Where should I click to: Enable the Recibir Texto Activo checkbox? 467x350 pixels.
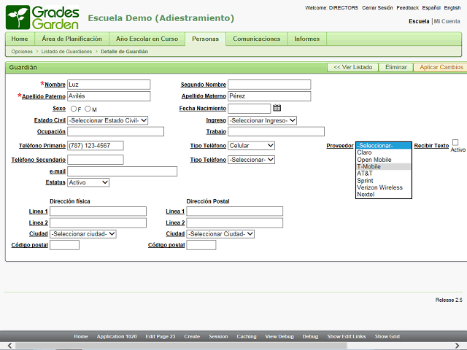tap(455, 142)
